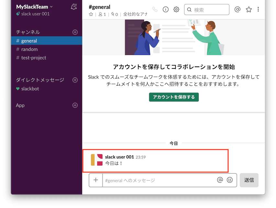
Task: Show starred items via star header icon
Action: pos(249,9)
